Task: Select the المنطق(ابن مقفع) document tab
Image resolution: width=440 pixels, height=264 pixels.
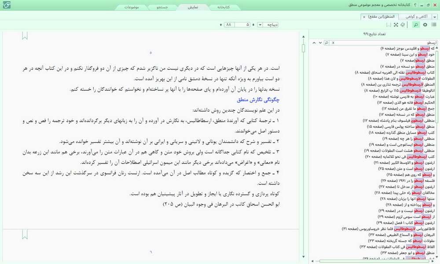Action: [379, 17]
